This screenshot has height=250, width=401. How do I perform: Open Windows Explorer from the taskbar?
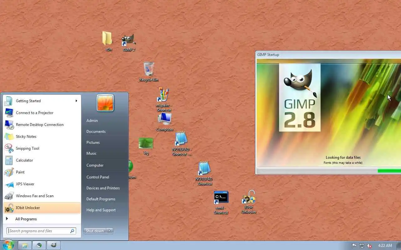[25, 245]
